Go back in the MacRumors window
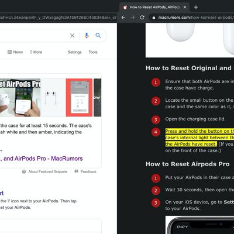This screenshot has width=234, height=234. pyautogui.click(x=123, y=18)
